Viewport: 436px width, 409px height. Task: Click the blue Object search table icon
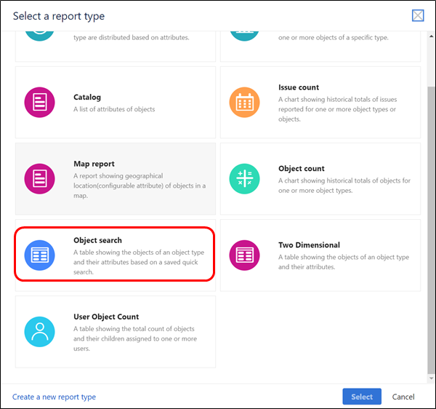(39, 255)
